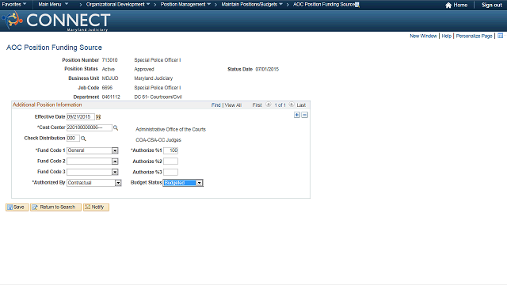
Task: Open Maintain Positions/Budgets breadcrumb menu
Action: coord(252,5)
